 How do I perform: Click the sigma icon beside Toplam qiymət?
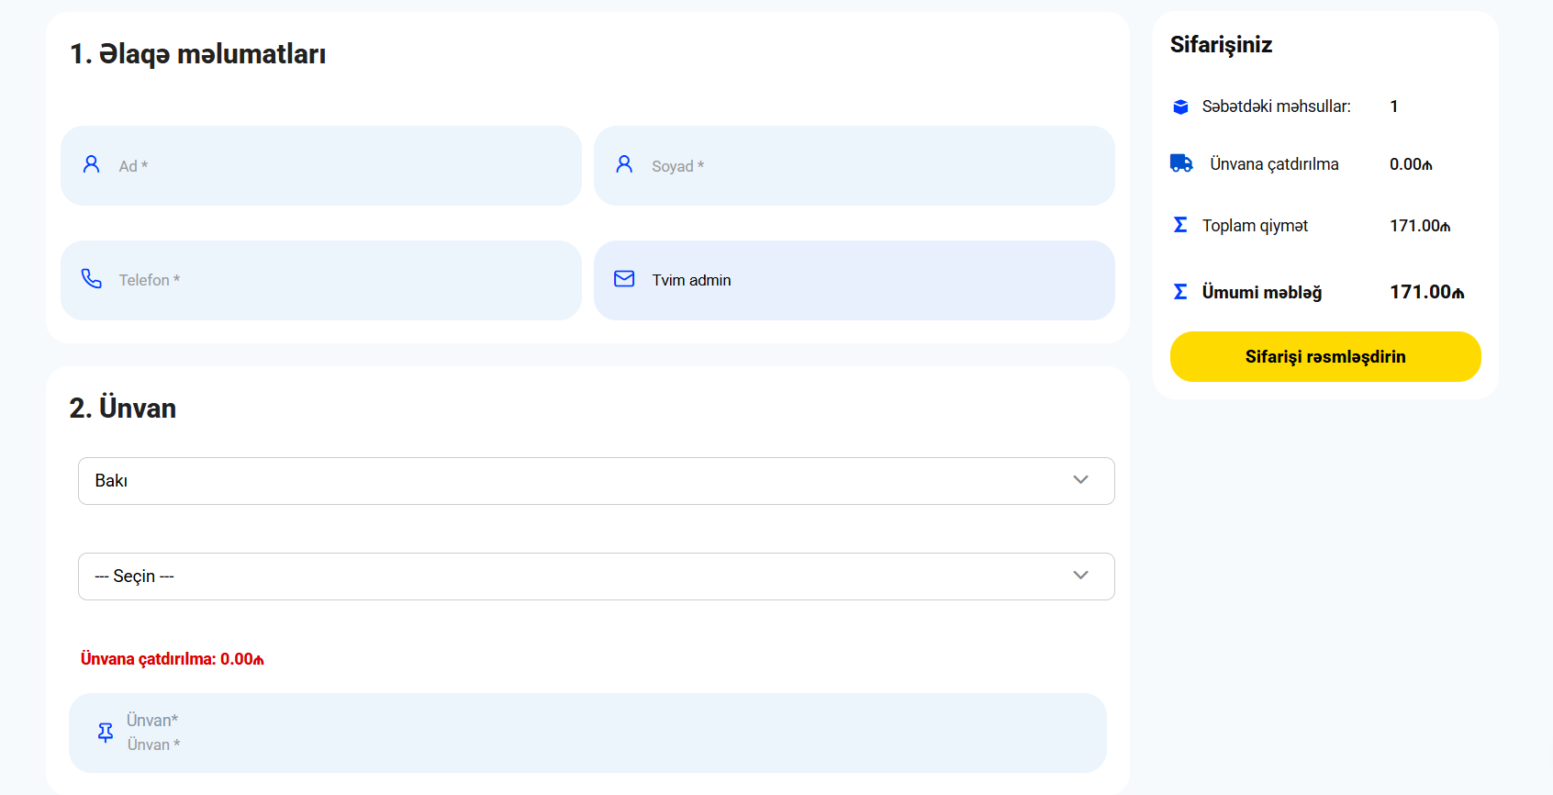[x=1180, y=225]
